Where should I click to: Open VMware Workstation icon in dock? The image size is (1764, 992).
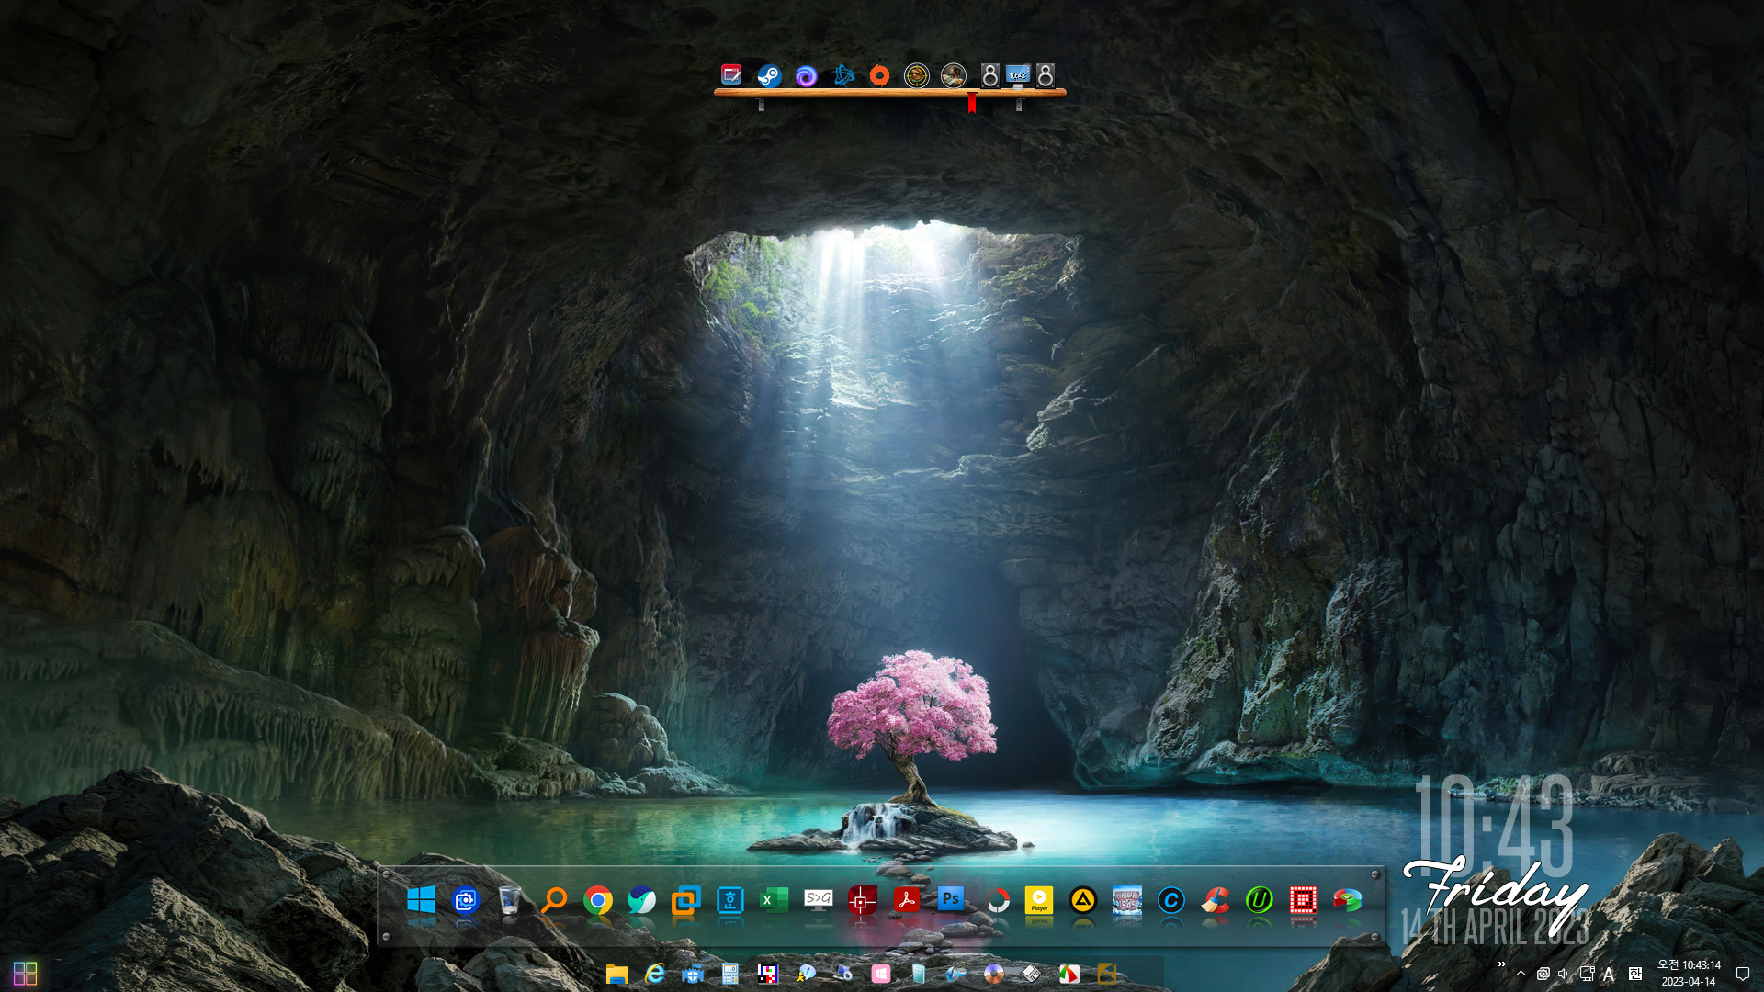point(685,900)
